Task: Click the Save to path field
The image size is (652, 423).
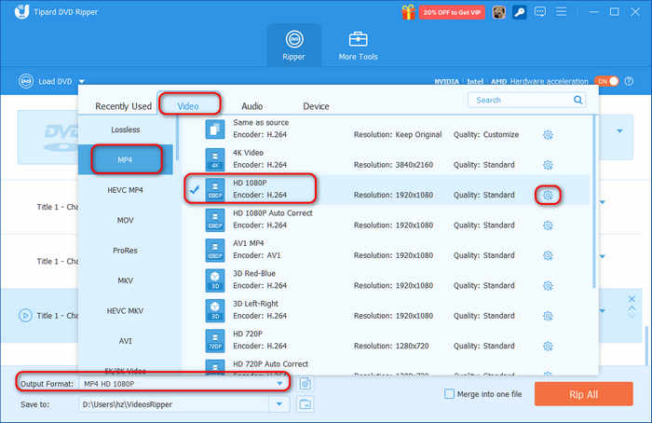Action: 175,404
